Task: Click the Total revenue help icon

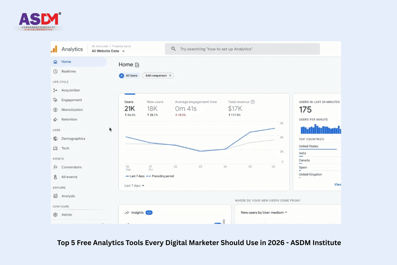Action: [x=253, y=102]
